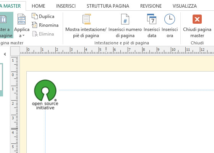Open the STRUTTURA PAGINA tab

tap(108, 6)
